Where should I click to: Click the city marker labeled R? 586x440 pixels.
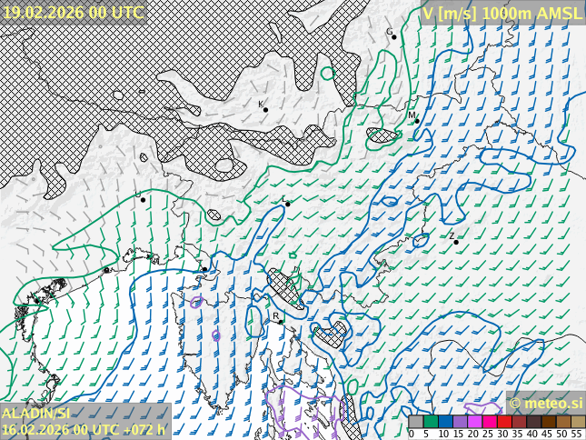281,320
